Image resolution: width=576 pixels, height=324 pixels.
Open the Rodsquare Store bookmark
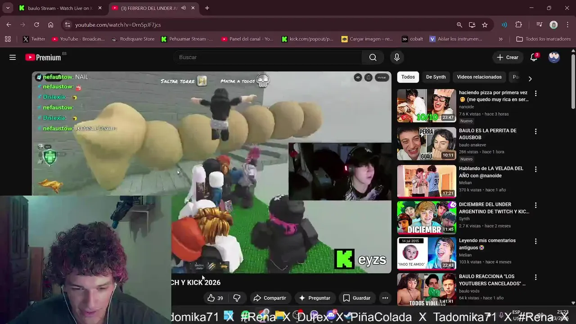pyautogui.click(x=133, y=39)
